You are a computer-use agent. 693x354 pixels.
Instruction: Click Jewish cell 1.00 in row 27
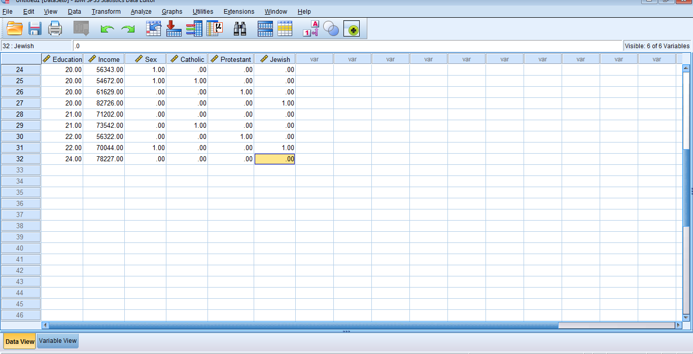tap(274, 103)
